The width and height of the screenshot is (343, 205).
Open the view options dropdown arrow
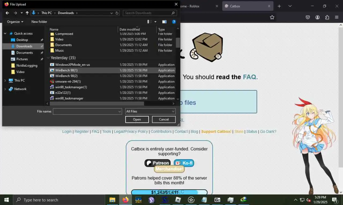[155, 22]
